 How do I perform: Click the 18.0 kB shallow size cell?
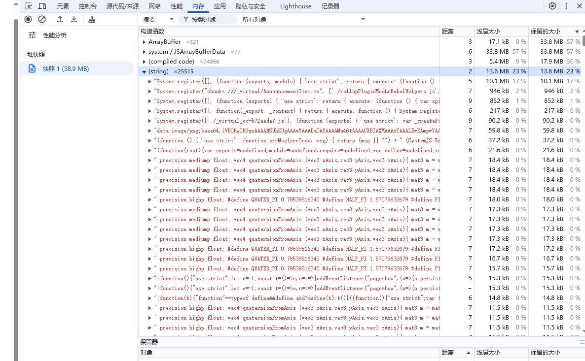(499, 199)
